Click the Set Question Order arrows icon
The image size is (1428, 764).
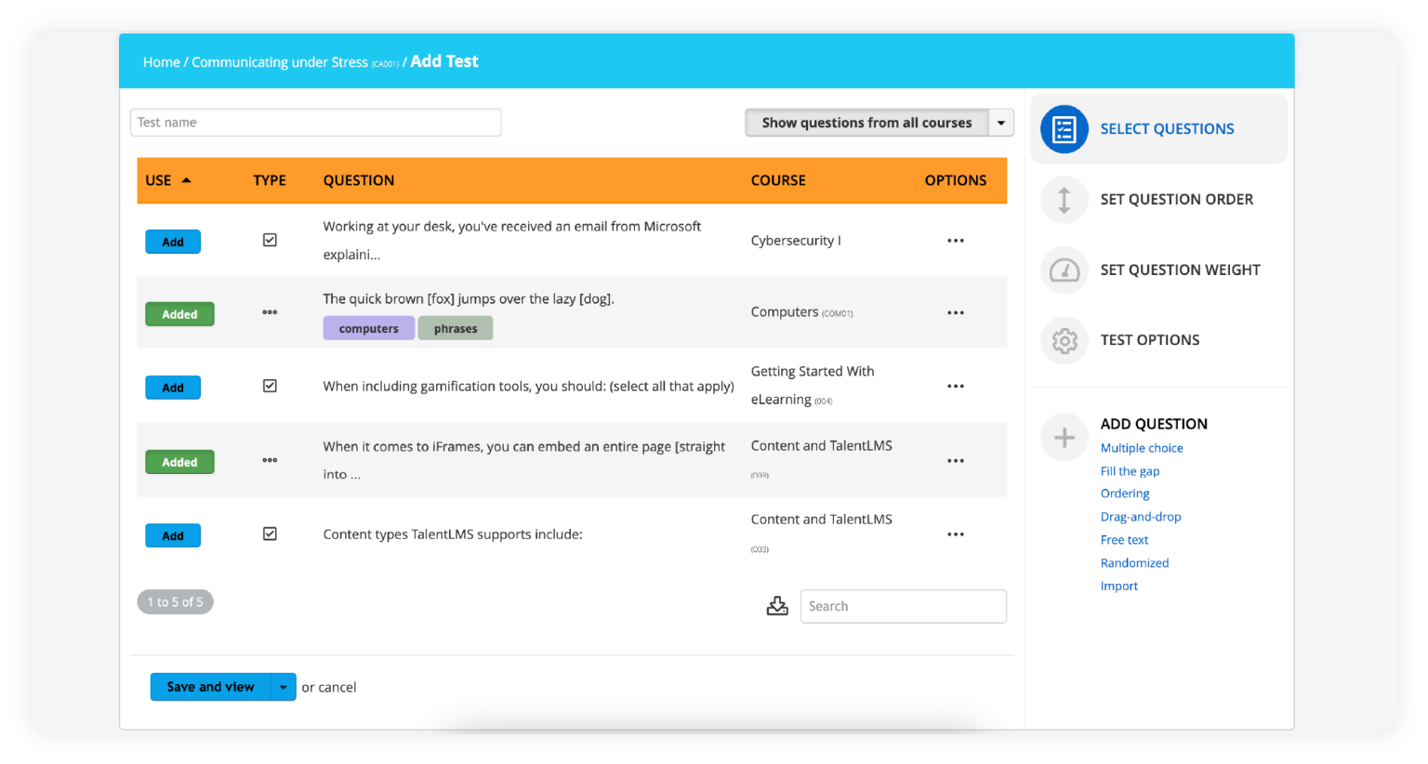(1064, 200)
